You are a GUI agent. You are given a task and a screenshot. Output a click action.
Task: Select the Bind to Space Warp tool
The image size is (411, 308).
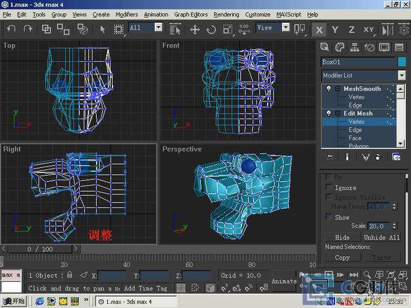click(x=83, y=29)
